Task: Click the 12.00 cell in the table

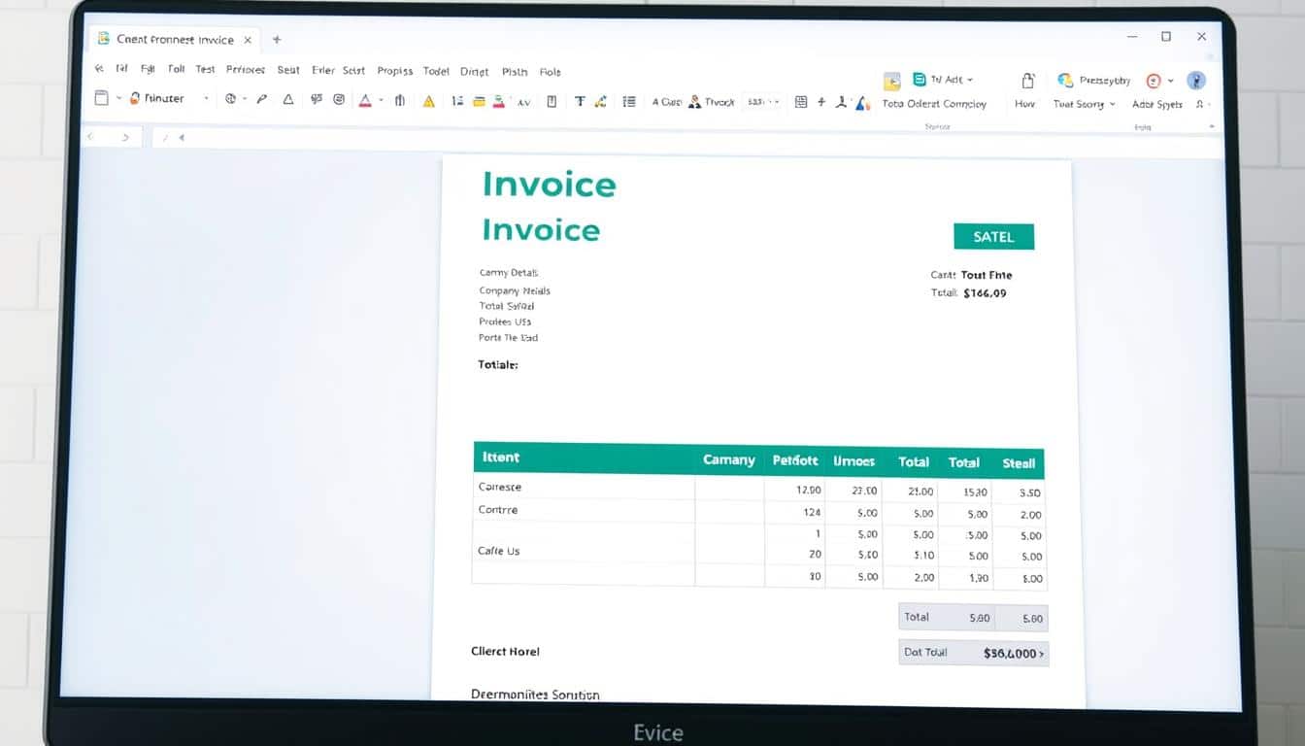Action: 809,491
